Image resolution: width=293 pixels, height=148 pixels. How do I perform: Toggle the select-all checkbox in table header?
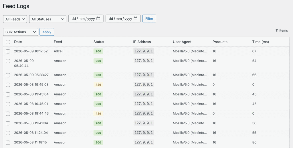click(8, 42)
